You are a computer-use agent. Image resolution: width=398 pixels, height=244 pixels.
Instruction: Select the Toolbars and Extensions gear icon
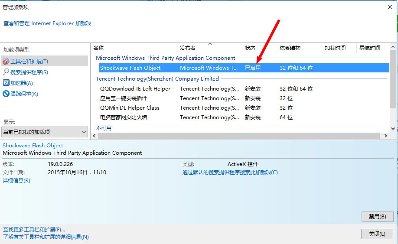coord(6,62)
